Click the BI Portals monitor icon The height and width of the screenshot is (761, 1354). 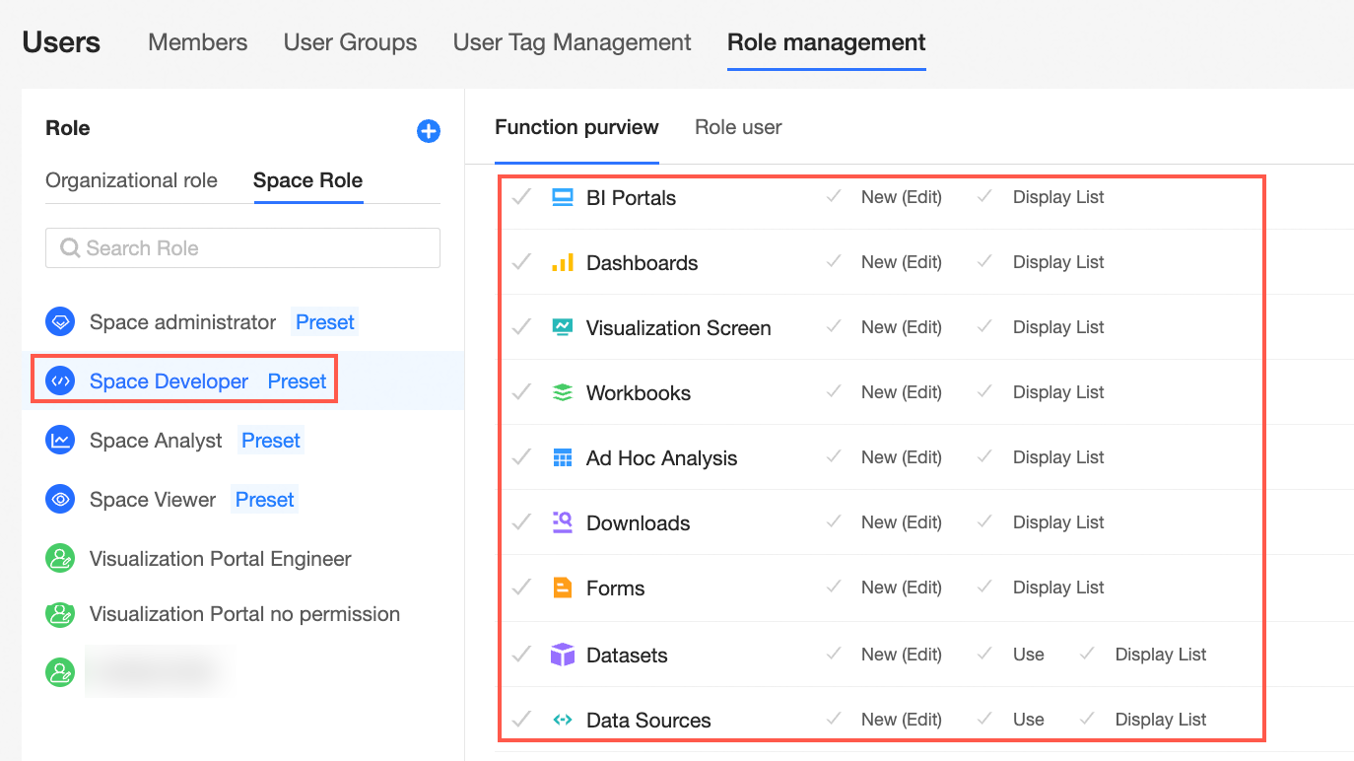[x=563, y=198]
